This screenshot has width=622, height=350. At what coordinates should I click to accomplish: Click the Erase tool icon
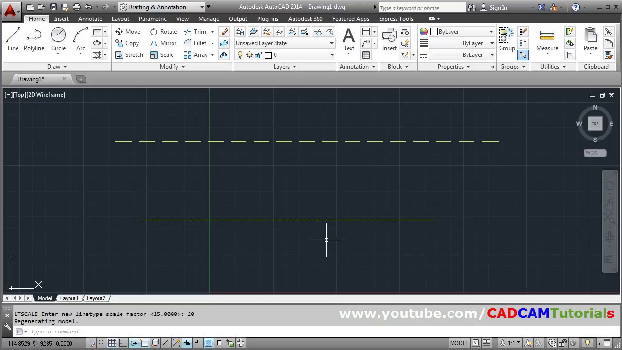tap(224, 32)
